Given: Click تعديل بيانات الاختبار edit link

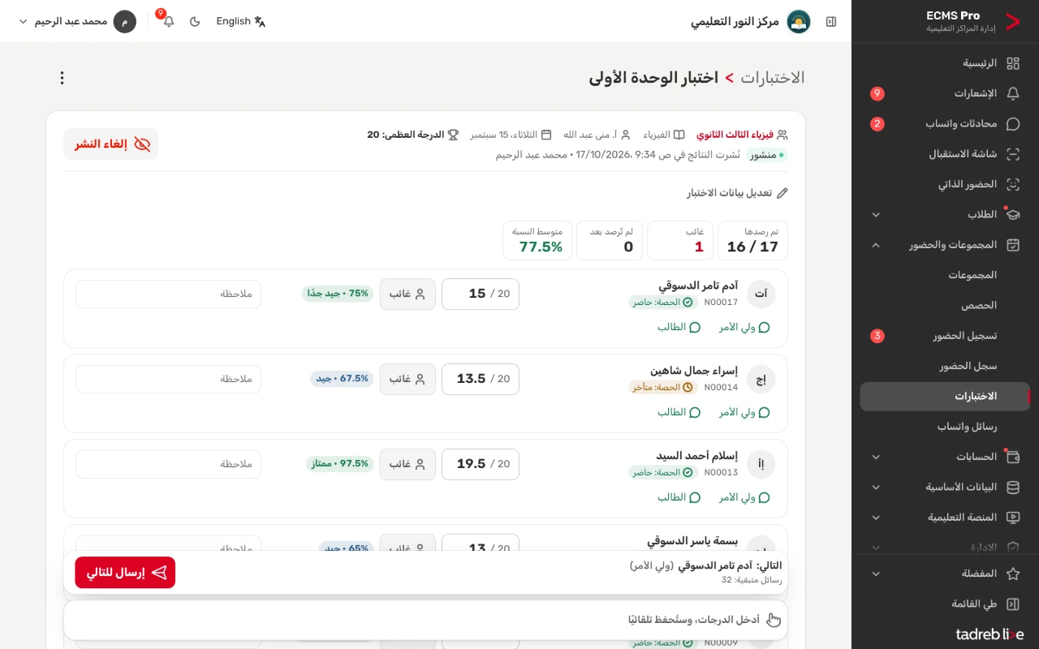Looking at the screenshot, I should pyautogui.click(x=737, y=193).
